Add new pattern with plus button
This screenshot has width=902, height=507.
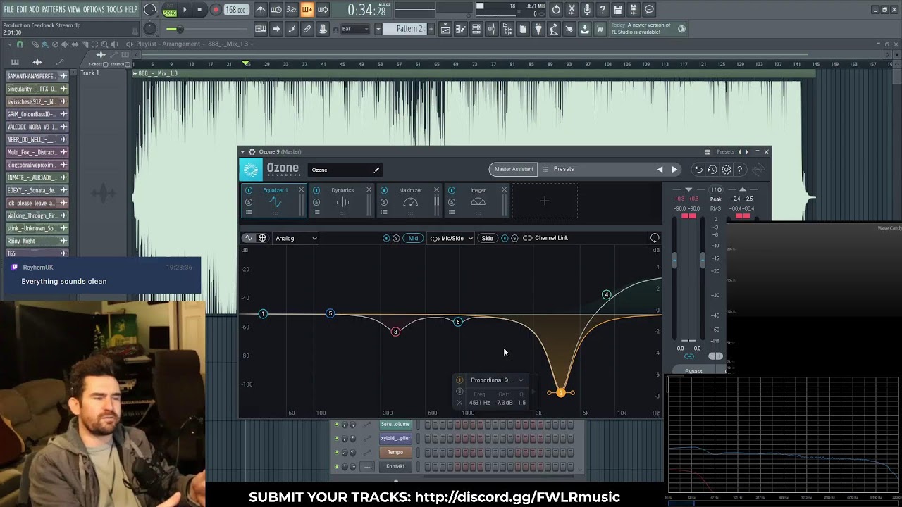(x=431, y=29)
